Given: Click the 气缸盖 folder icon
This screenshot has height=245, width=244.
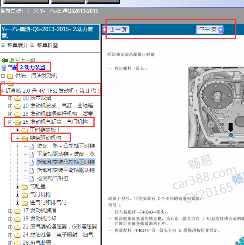Looking at the screenshot, I should pos(25,187).
